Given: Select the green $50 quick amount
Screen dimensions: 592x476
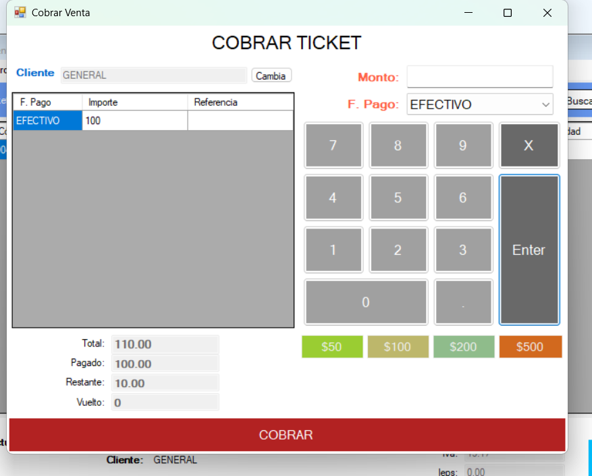Looking at the screenshot, I should click(x=331, y=347).
